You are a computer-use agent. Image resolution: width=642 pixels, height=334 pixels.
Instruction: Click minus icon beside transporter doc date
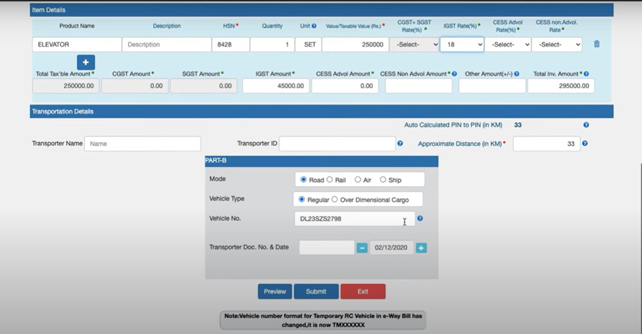pos(362,248)
